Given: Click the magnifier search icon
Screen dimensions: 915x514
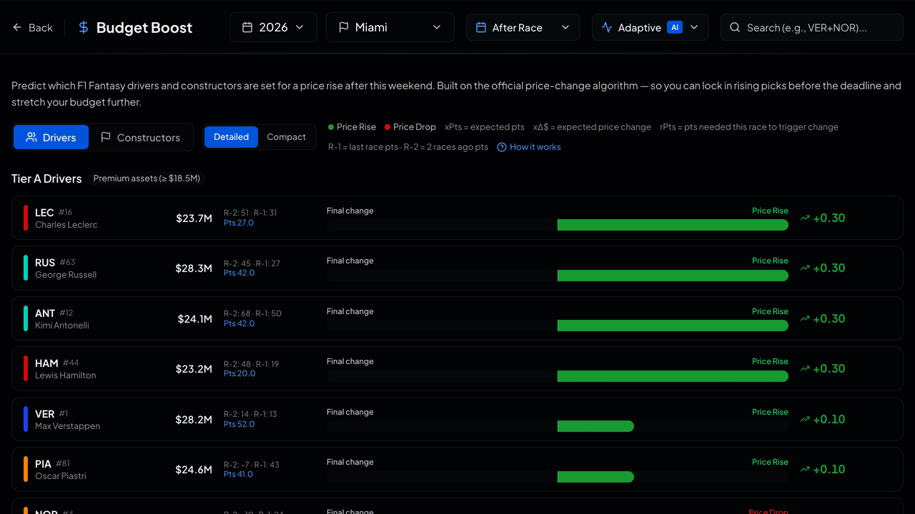Looking at the screenshot, I should (x=735, y=27).
